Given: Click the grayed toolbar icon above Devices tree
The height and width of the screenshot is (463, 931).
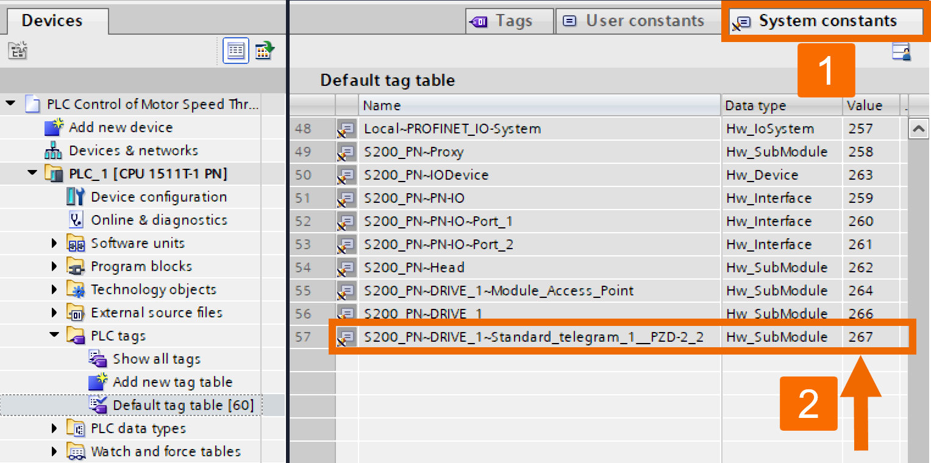Looking at the screenshot, I should (x=18, y=51).
